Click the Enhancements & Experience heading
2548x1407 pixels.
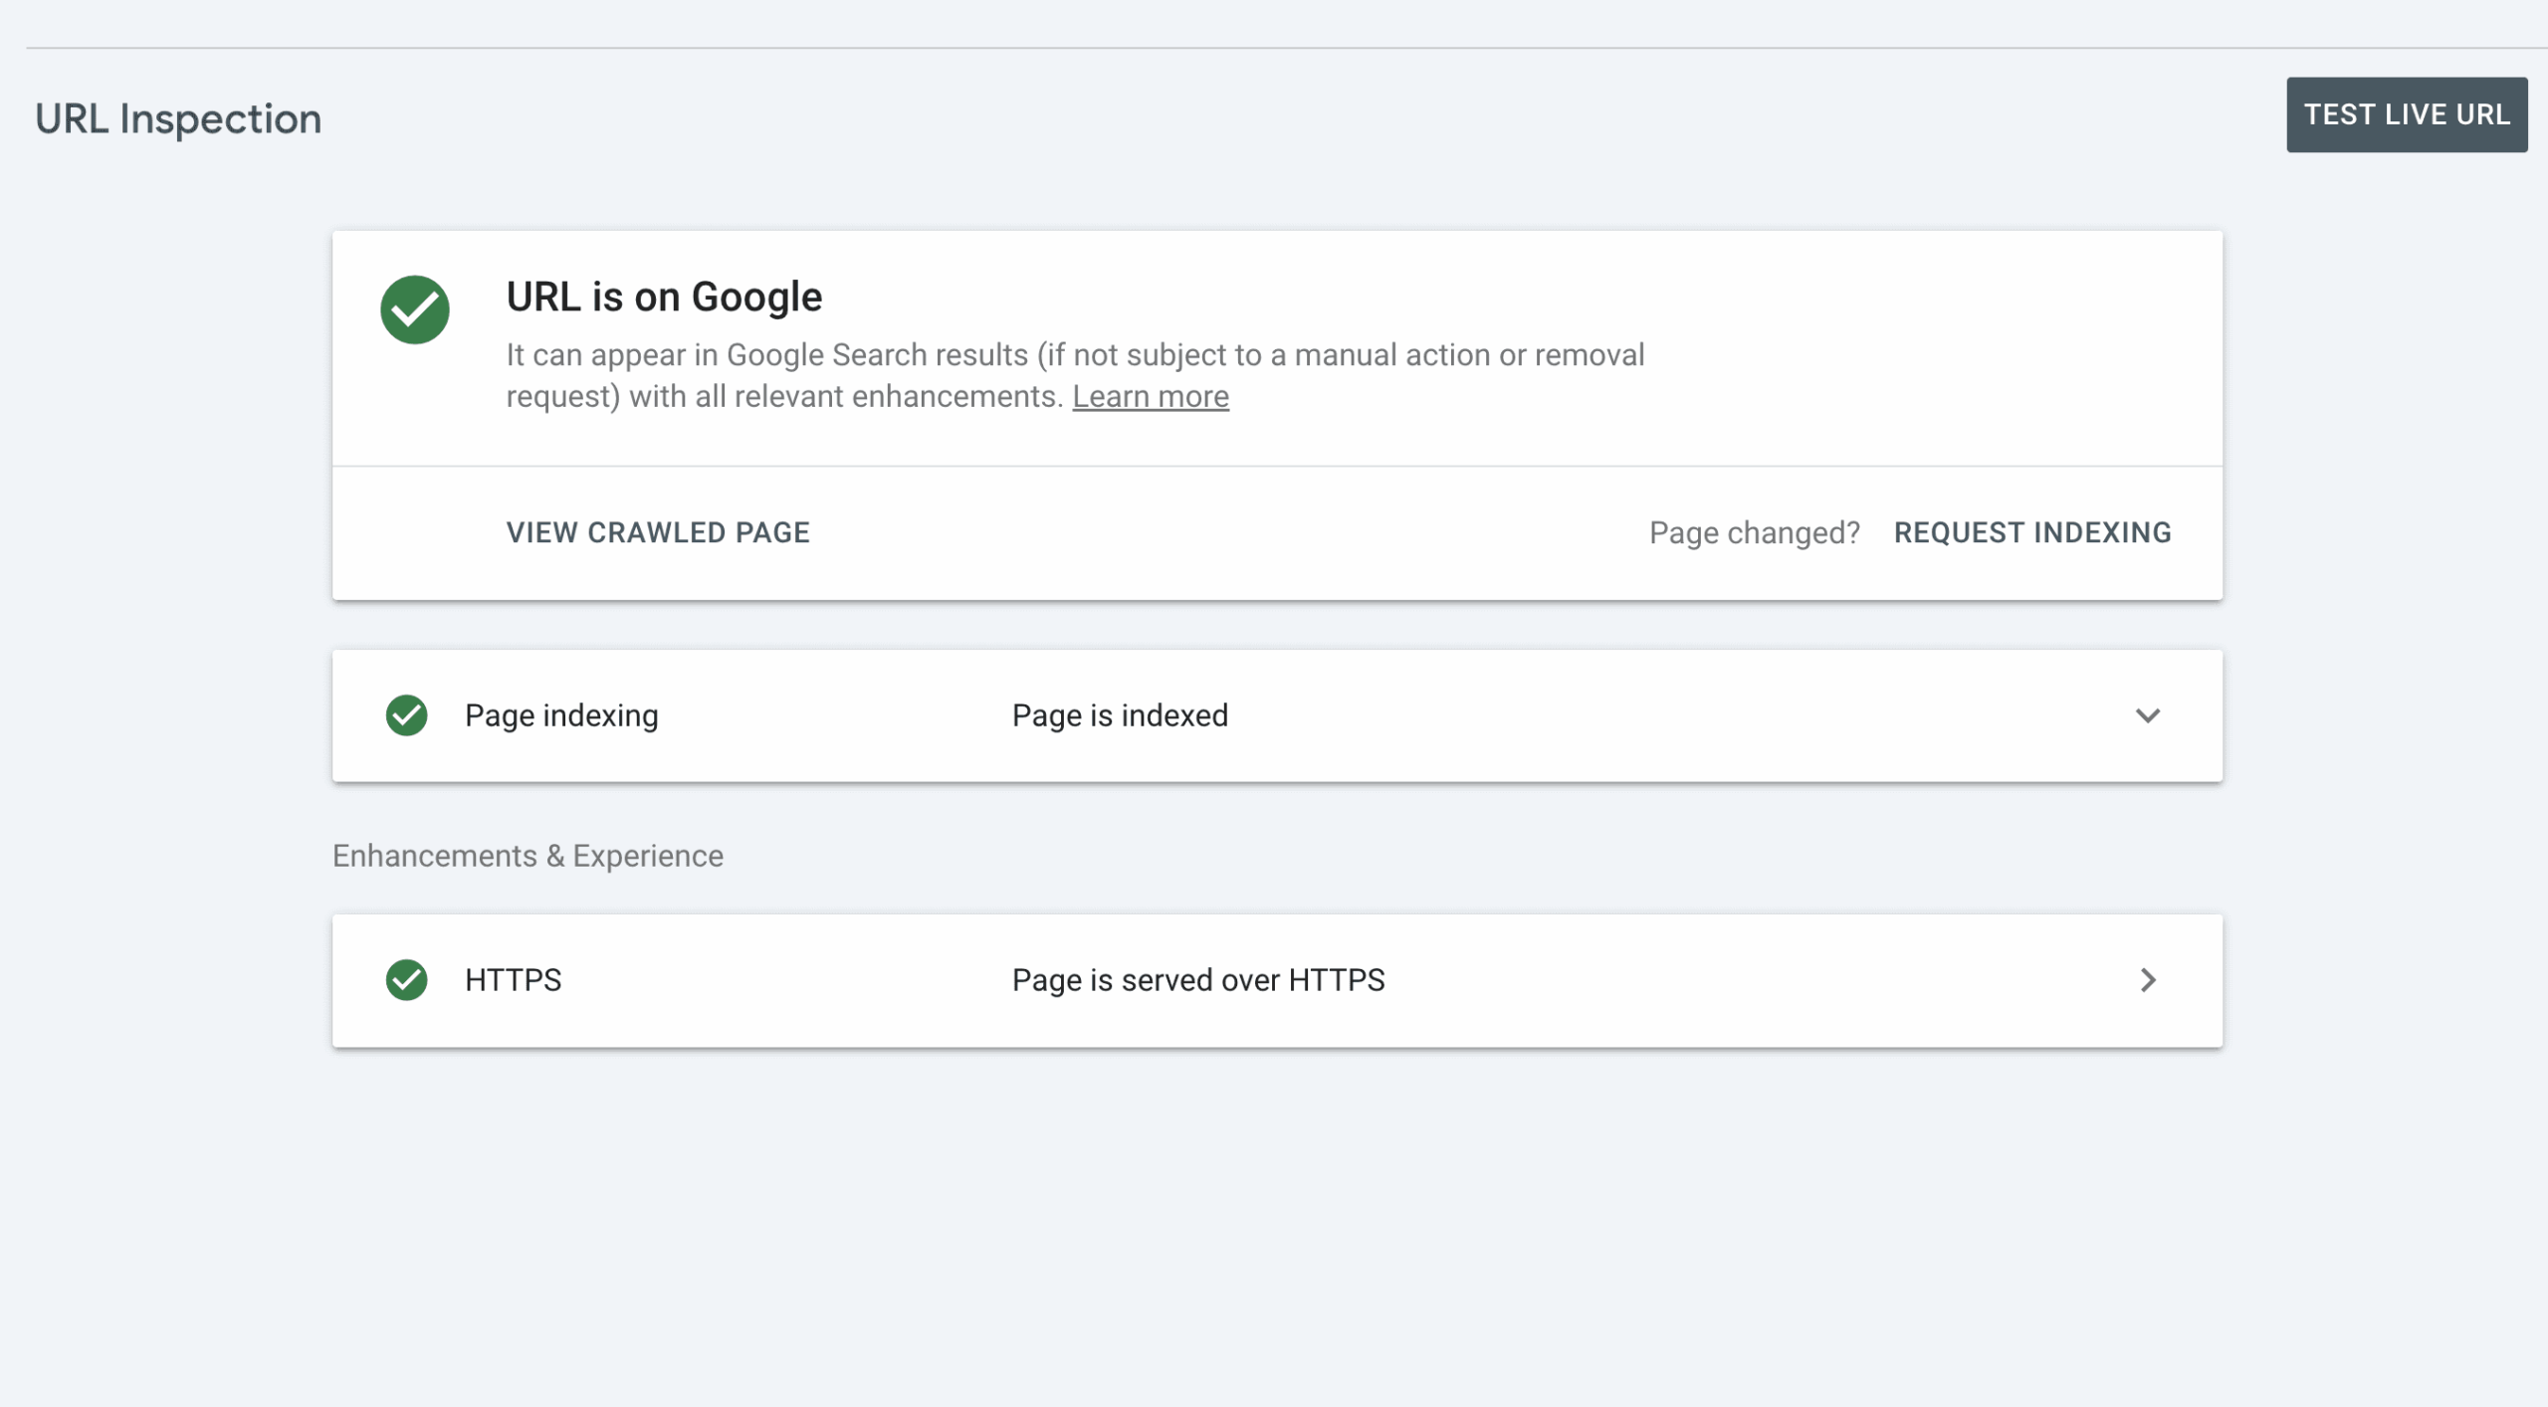tap(528, 856)
